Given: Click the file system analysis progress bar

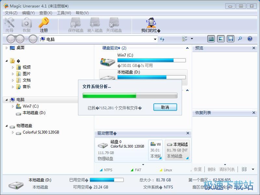Looking at the screenshot, I should (130, 95).
